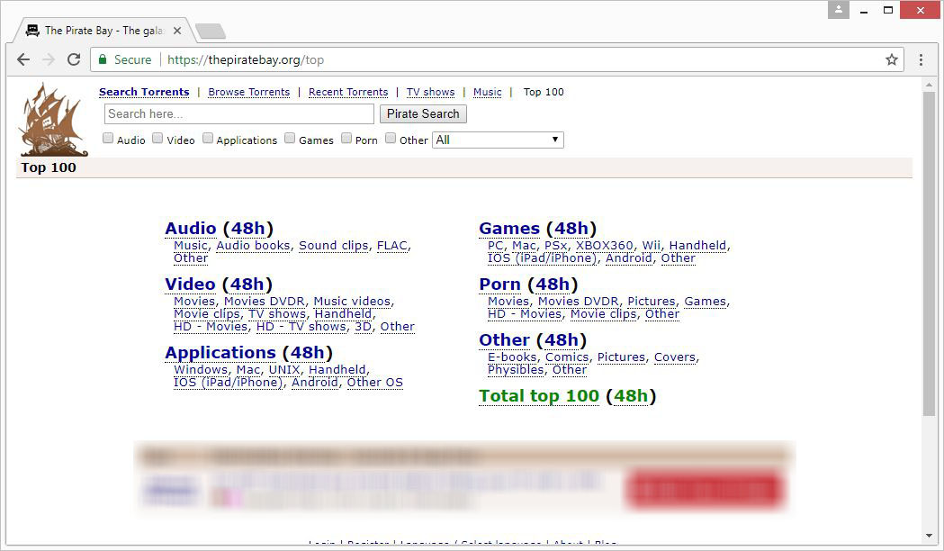This screenshot has width=944, height=551.
Task: Open the Other top 100 heading link
Action: [x=504, y=339]
